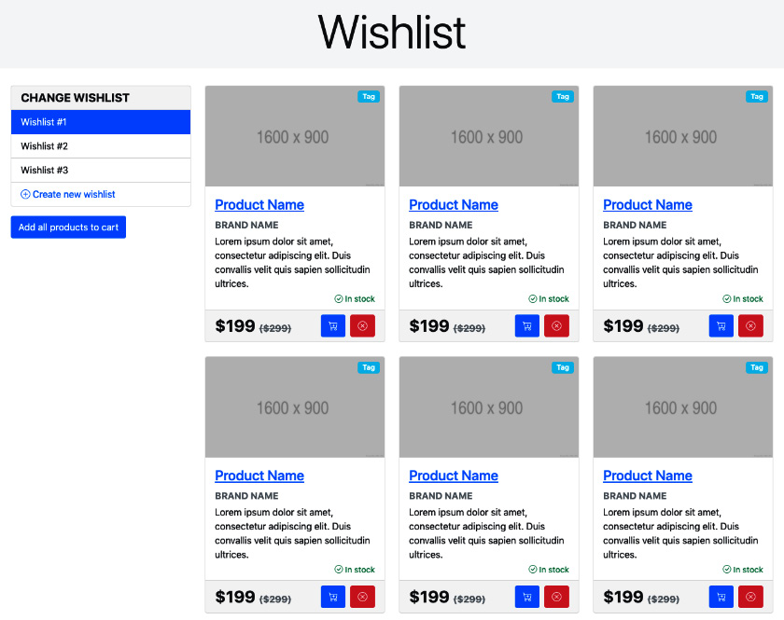The height and width of the screenshot is (620, 784).
Task: Click the green In stock check icon, top-left product
Action: (340, 298)
